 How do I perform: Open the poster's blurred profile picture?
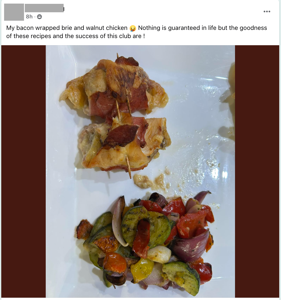pyautogui.click(x=14, y=12)
